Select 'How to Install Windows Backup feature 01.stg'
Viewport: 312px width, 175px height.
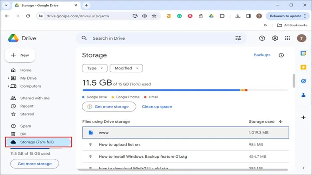(185, 156)
